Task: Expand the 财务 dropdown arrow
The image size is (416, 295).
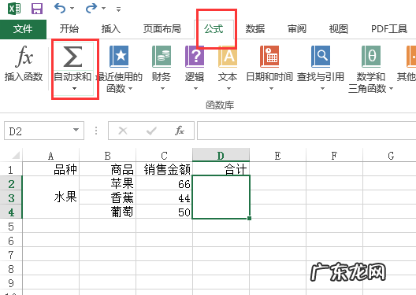Action: click(x=162, y=88)
